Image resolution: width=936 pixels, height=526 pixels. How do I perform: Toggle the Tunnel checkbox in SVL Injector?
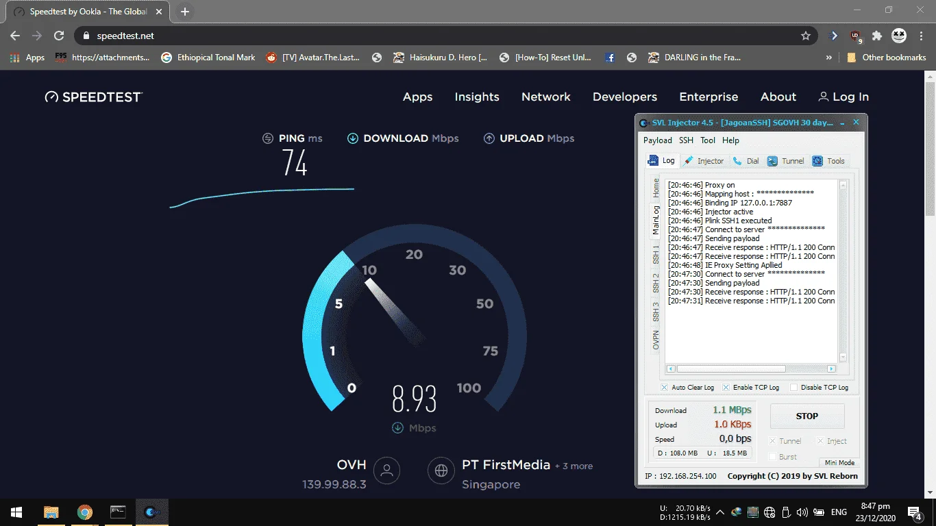coord(773,441)
